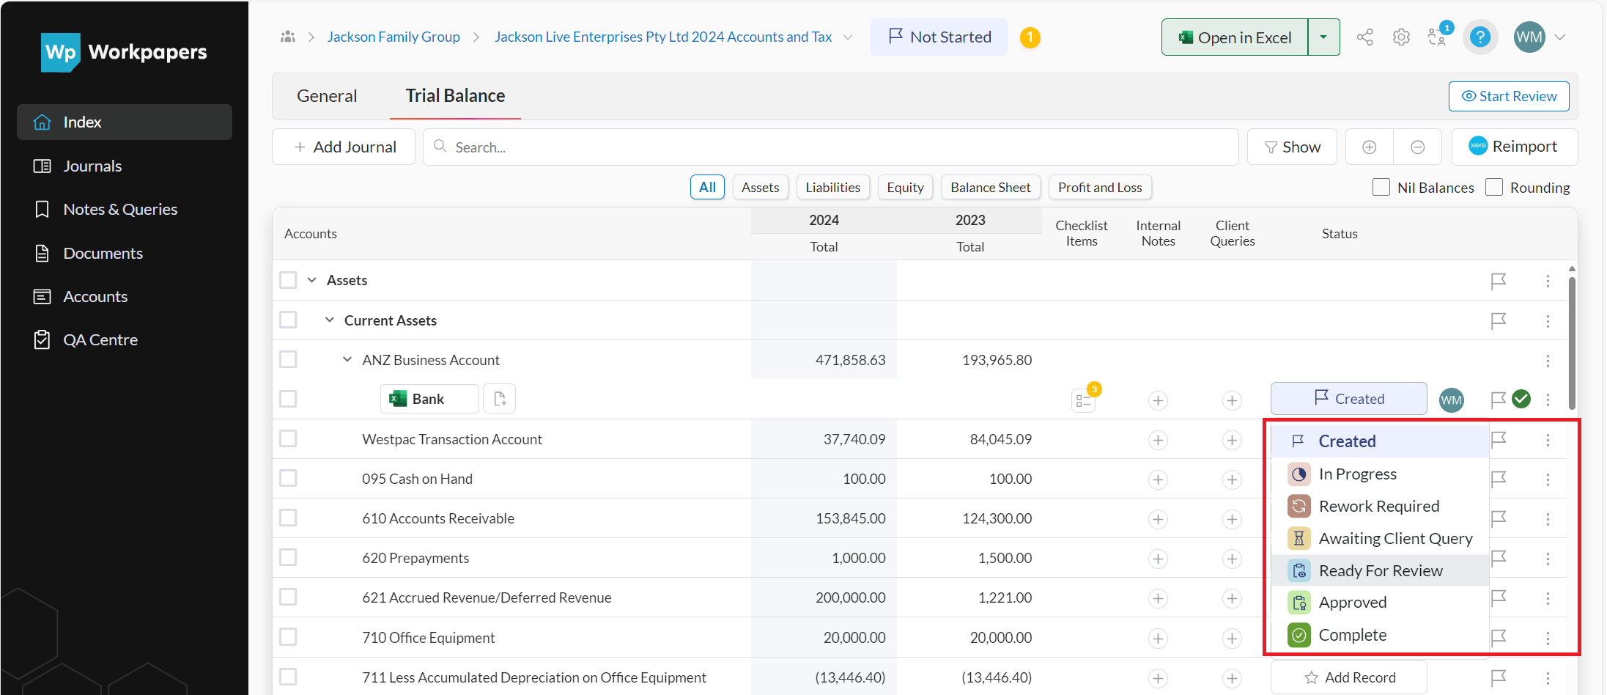Choose Ready For Review from status menu
Screen dimensions: 1607x695
point(1380,571)
